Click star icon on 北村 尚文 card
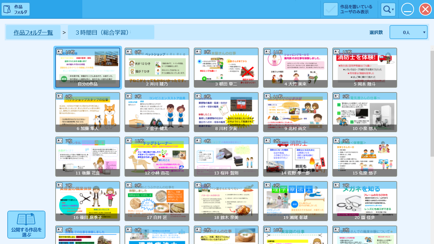Viewport: 434px width, 244px height. [267, 96]
